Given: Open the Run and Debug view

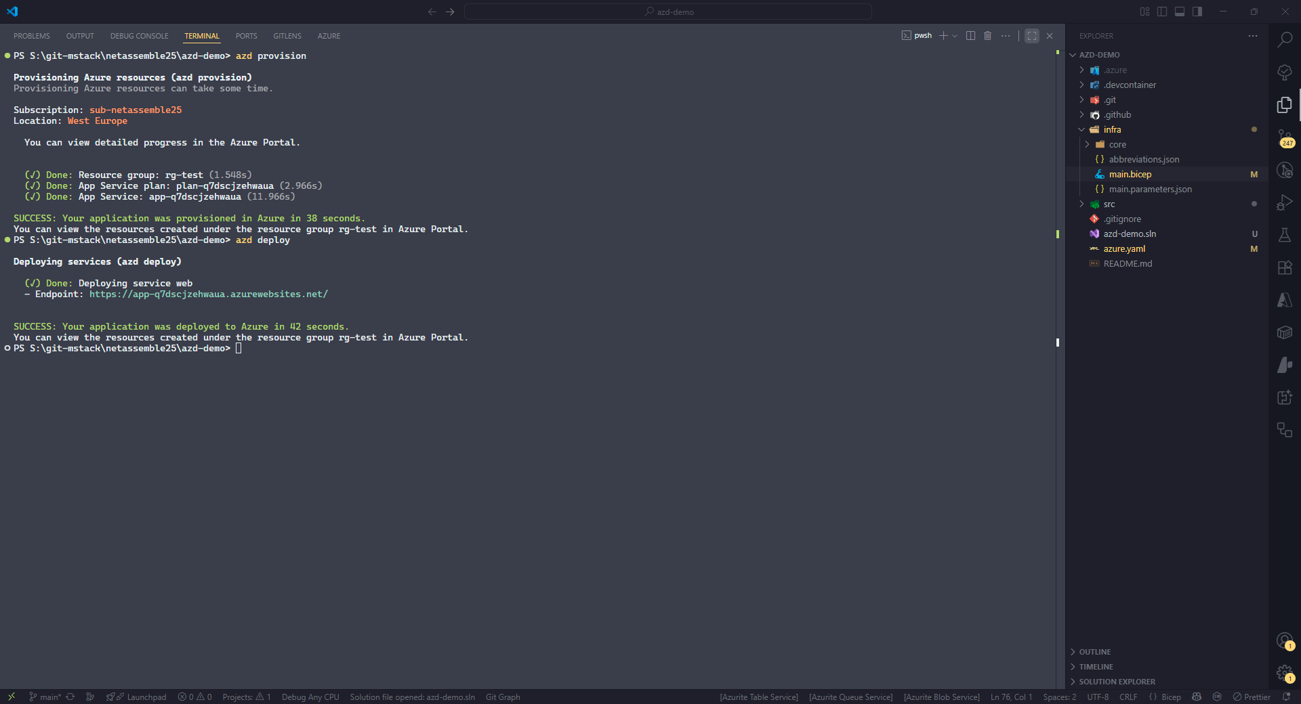Looking at the screenshot, I should click(x=1284, y=202).
